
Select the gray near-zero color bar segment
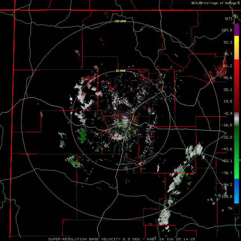pos(236,119)
